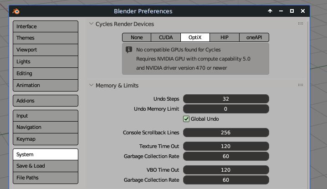Image resolution: width=327 pixels, height=189 pixels.
Task: Open the Interface preferences tab
Action: (46, 26)
